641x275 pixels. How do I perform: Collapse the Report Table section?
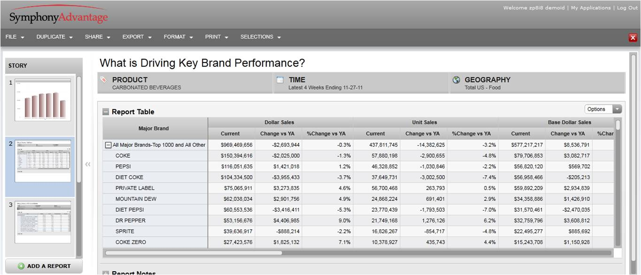(106, 112)
